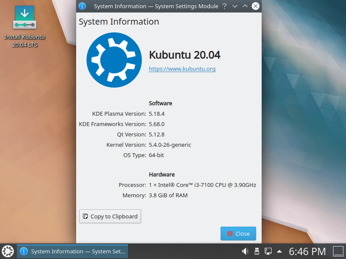Click the question mark help title bar button
Screen dimensions: 346x259
coord(224,6)
